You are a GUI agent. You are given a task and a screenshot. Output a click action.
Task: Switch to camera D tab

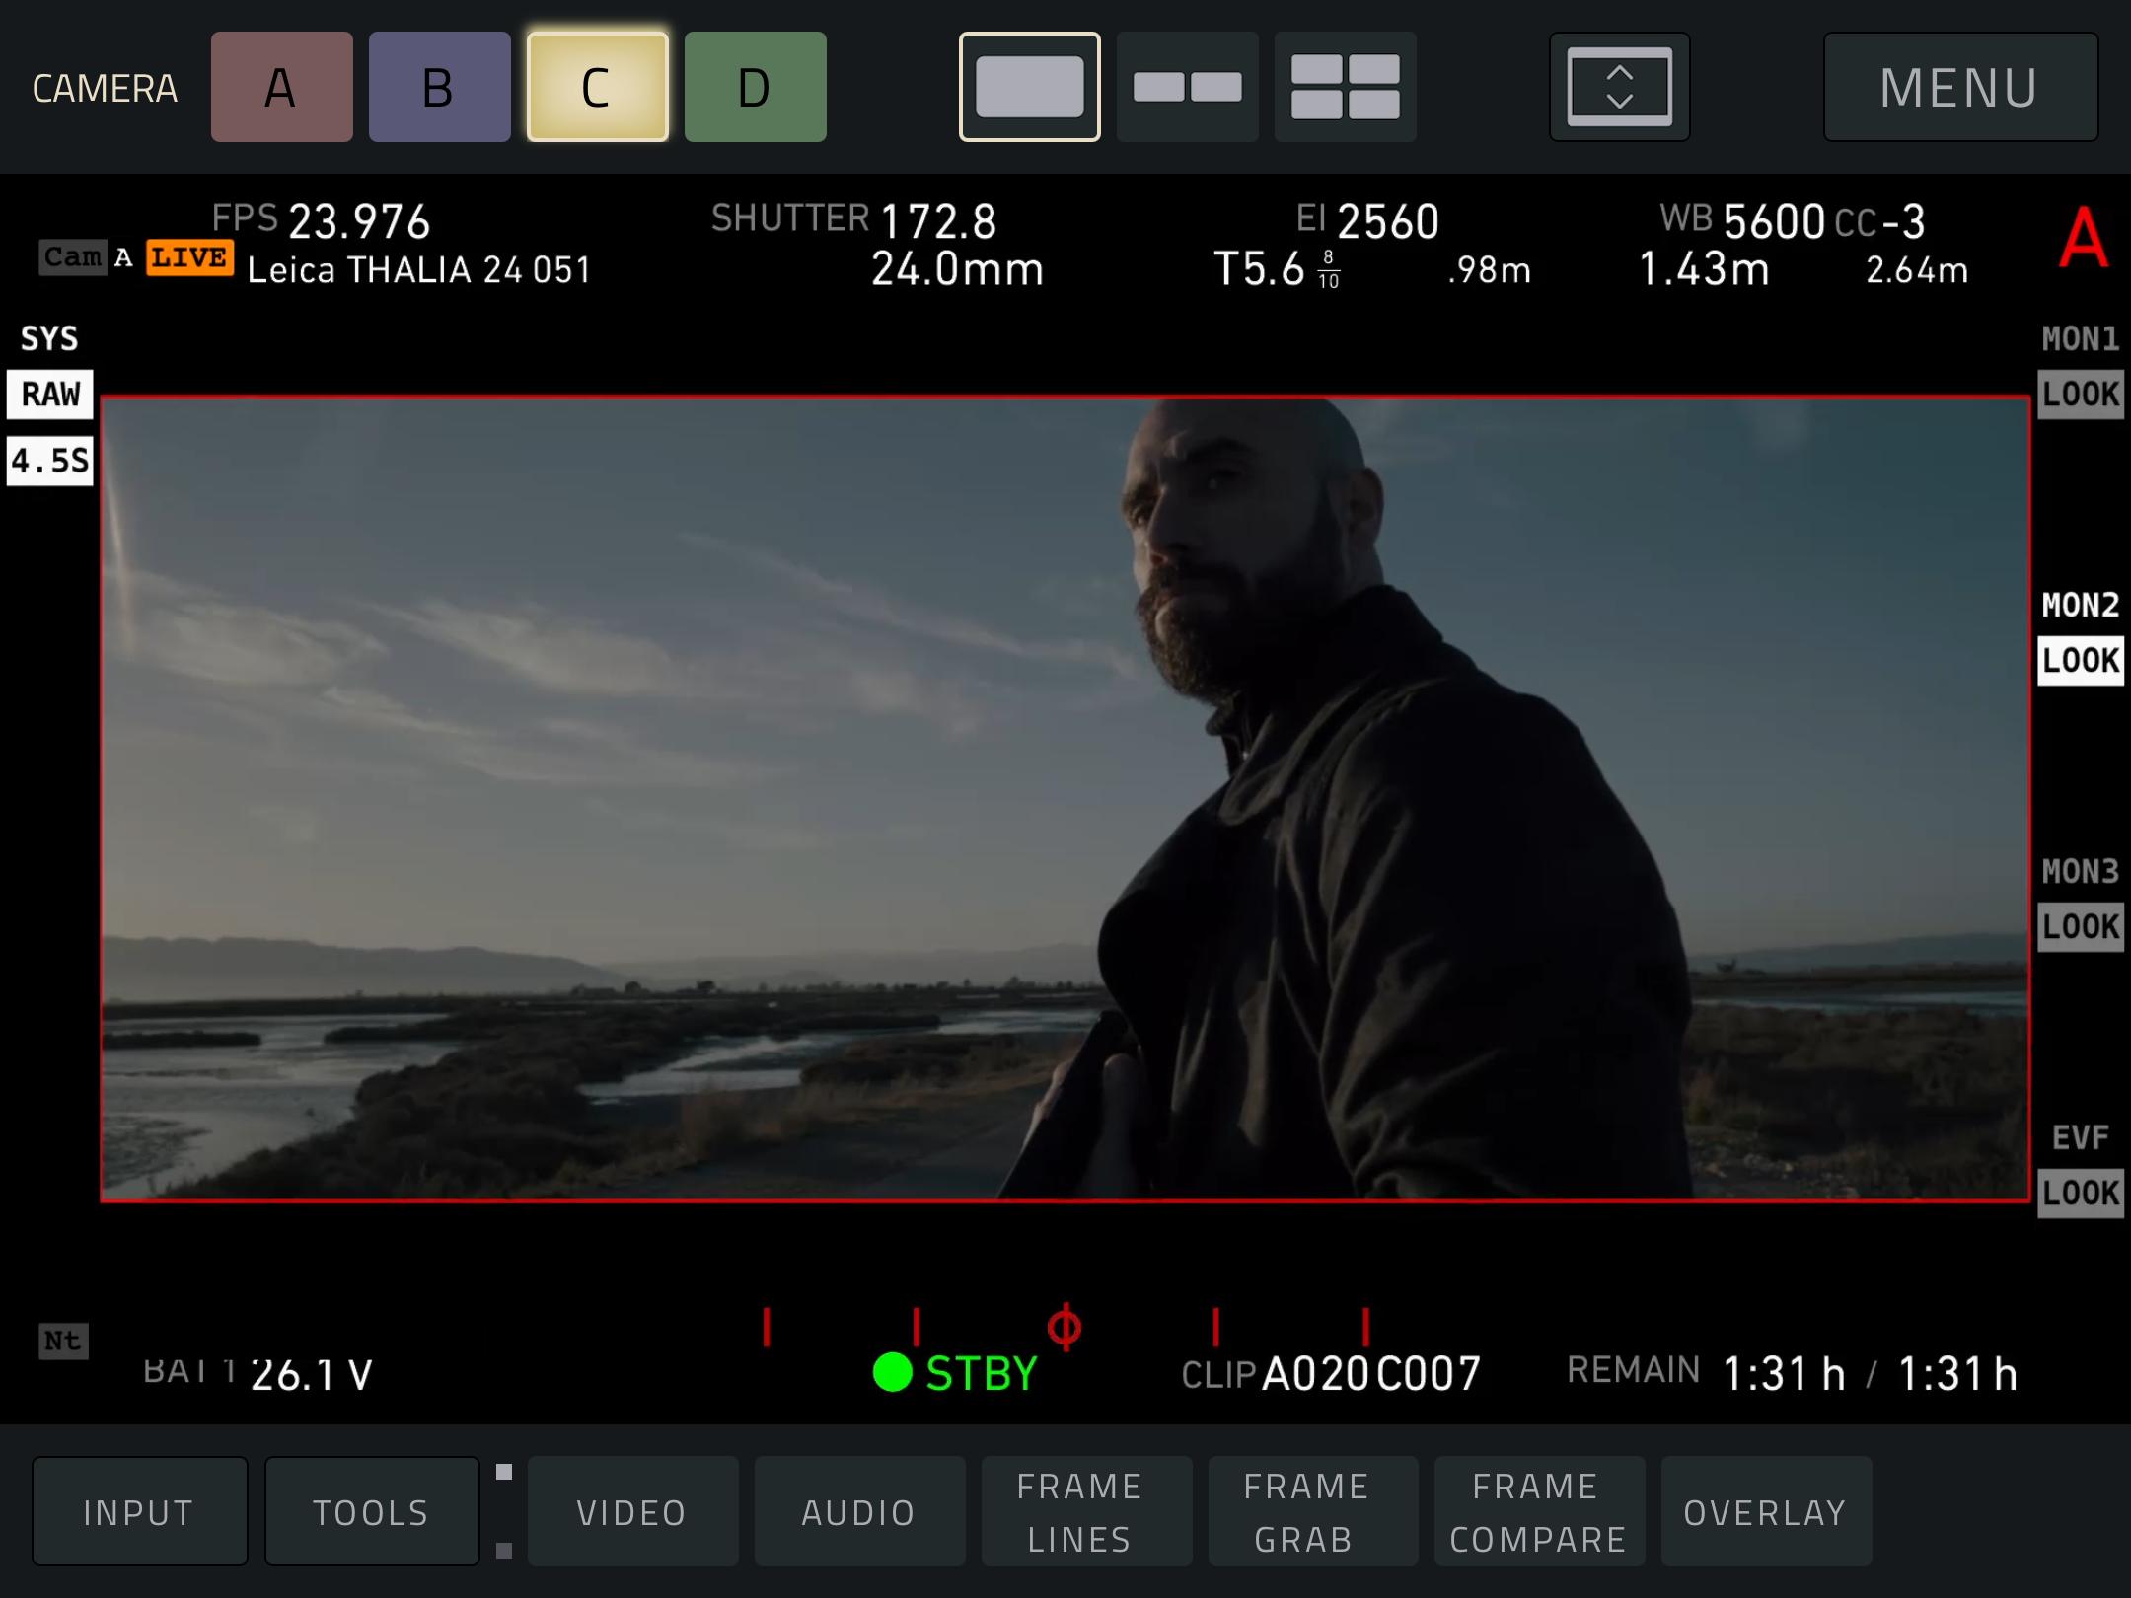755,87
